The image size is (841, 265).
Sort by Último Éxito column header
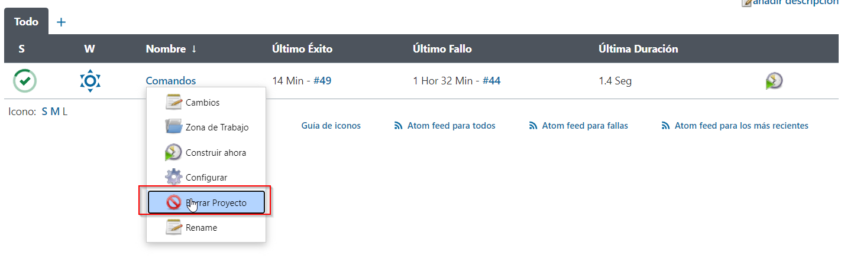point(302,49)
